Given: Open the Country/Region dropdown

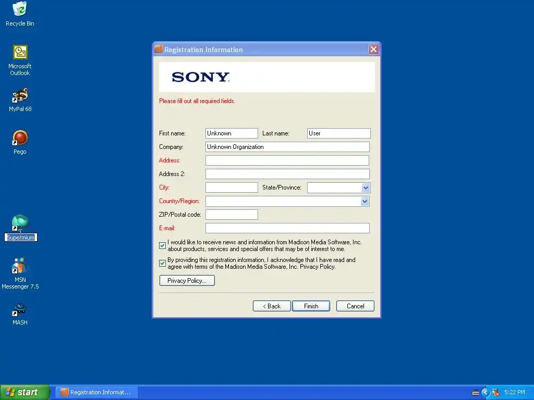Looking at the screenshot, I should point(365,202).
